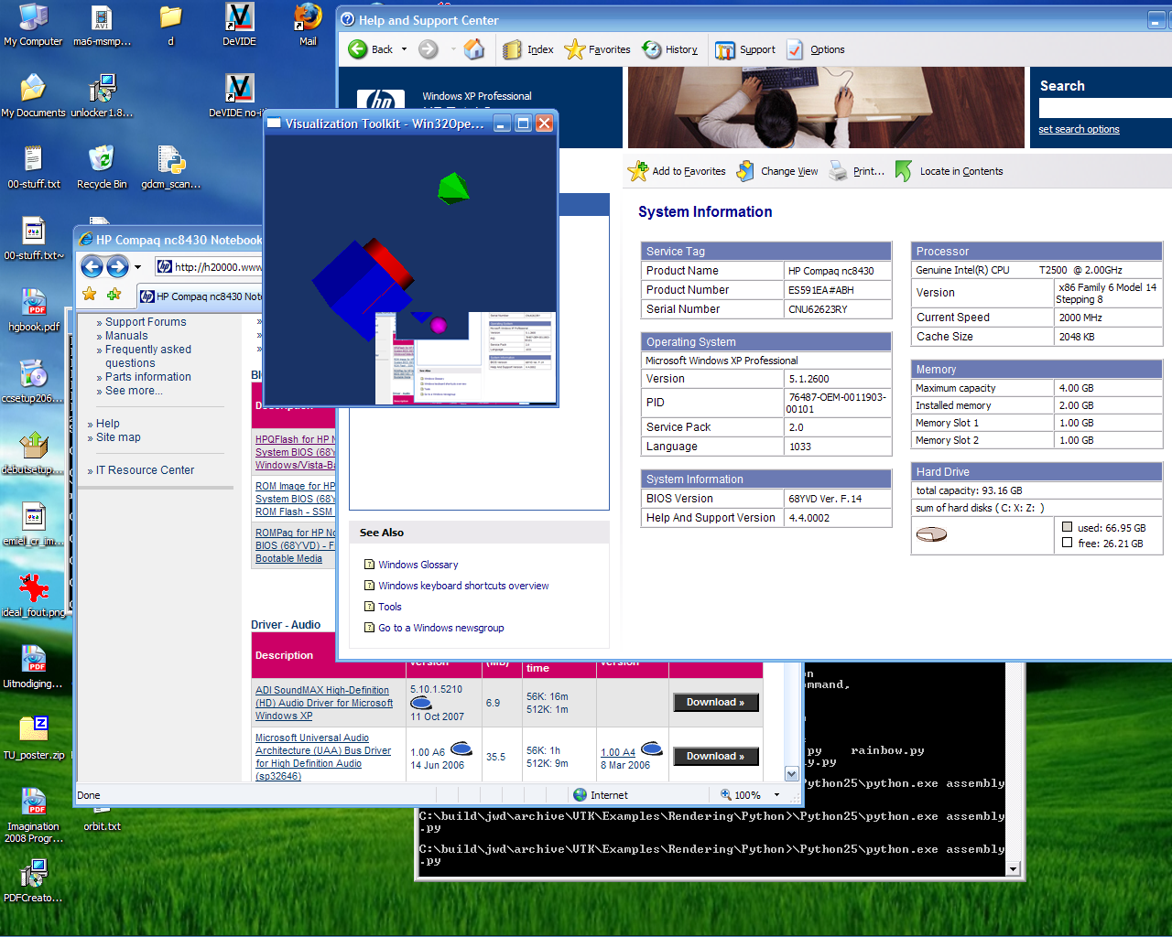This screenshot has height=937, width=1172.
Task: Open Windows keyboard shortcuts overview link
Action: [x=463, y=586]
